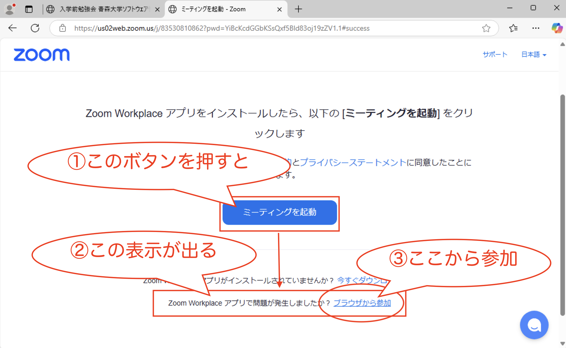The height and width of the screenshot is (348, 566).
Task: Click the lock site info icon
Action: tap(63, 28)
